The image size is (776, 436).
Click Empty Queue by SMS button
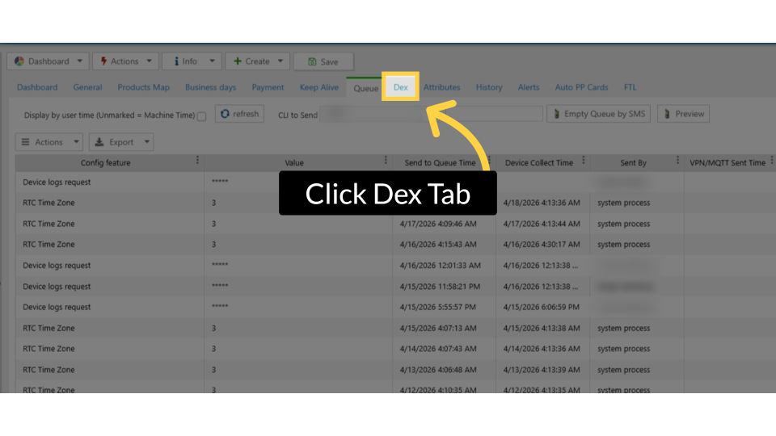point(598,114)
